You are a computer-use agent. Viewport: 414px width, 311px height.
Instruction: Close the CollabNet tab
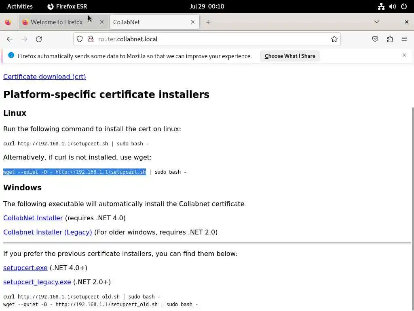193,22
